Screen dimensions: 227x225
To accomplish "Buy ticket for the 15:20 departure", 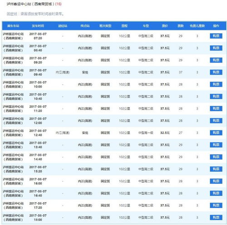I will point(216,169).
